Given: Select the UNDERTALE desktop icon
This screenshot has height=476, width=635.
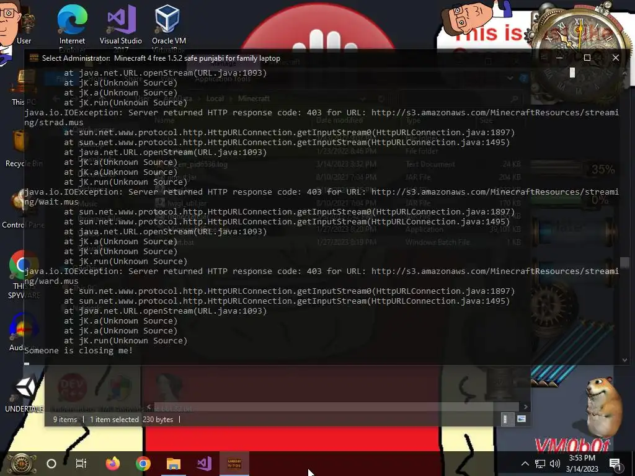Looking at the screenshot, I should coord(24,395).
